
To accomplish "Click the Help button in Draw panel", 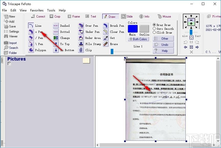I will point(163,51).
